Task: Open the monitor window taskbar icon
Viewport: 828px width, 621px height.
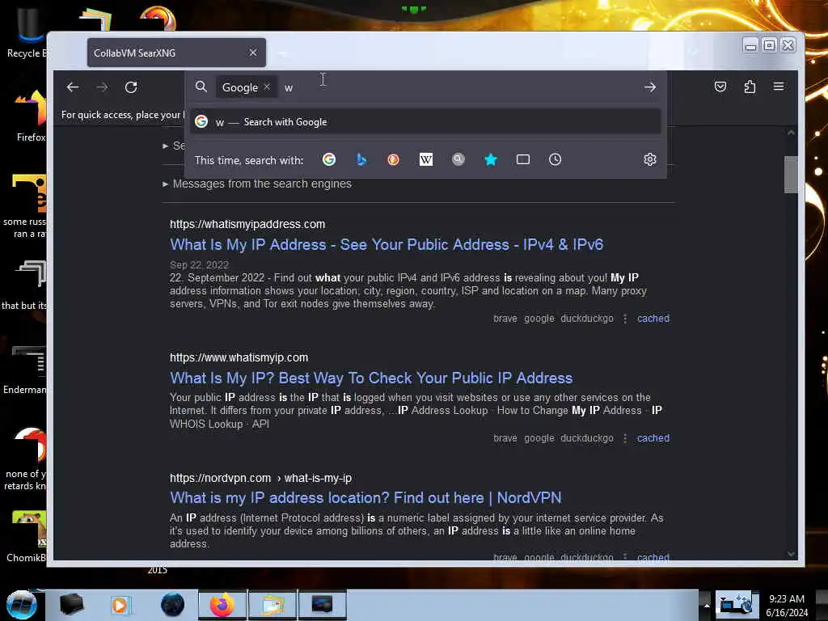Action: 322,605
